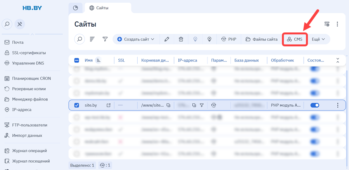Viewport: 349px width, 170px height.
Task: Click the lightbulb with checkmark enable icon
Action: pos(195,39)
